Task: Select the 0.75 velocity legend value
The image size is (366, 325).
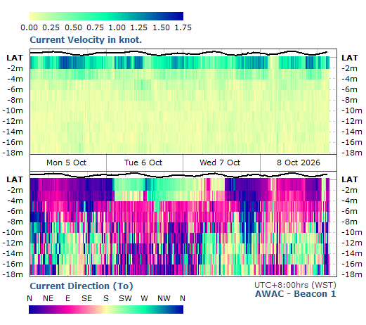Action: (95, 27)
